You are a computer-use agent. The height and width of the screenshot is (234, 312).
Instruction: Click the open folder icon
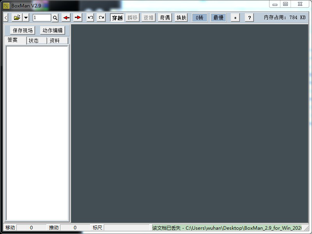[x=17, y=18]
